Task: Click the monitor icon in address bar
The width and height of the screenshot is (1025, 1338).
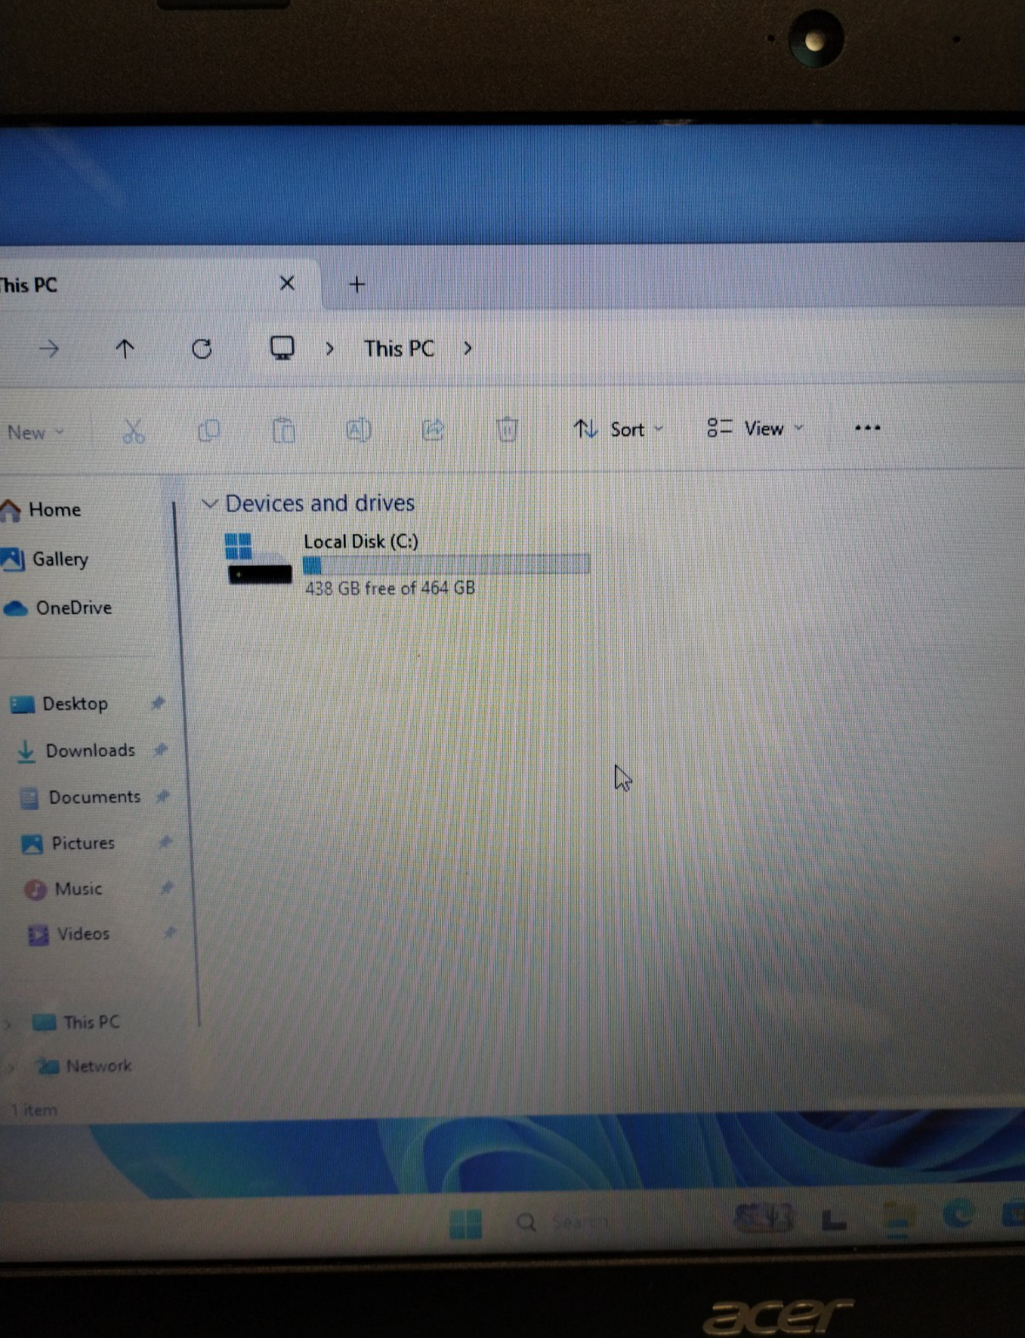Action: coord(282,347)
